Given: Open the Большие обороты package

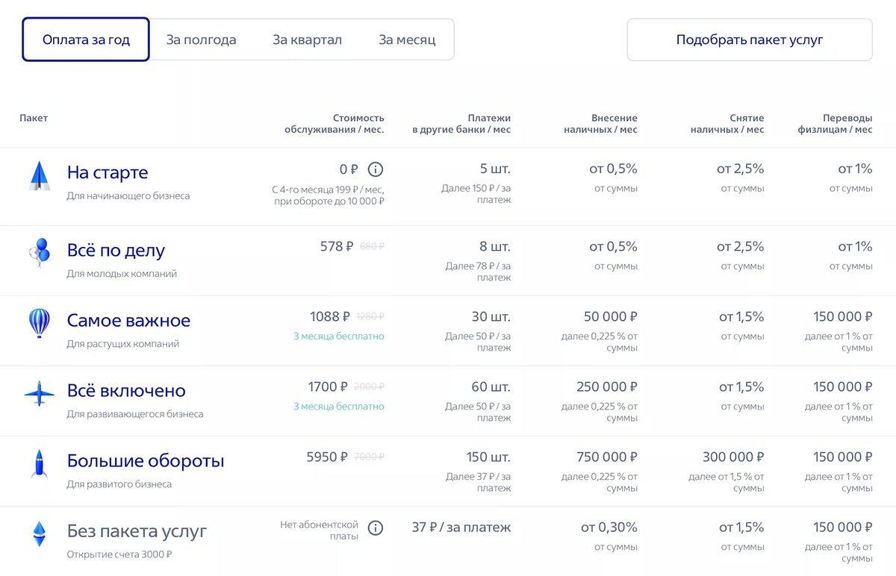Looking at the screenshot, I should (x=146, y=460).
